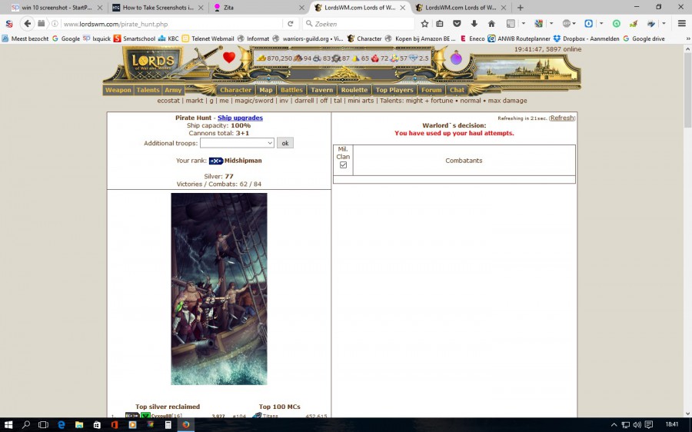Click the green circular extension icon
Image resolution: width=692 pixels, height=432 pixels.
pyautogui.click(x=617, y=24)
